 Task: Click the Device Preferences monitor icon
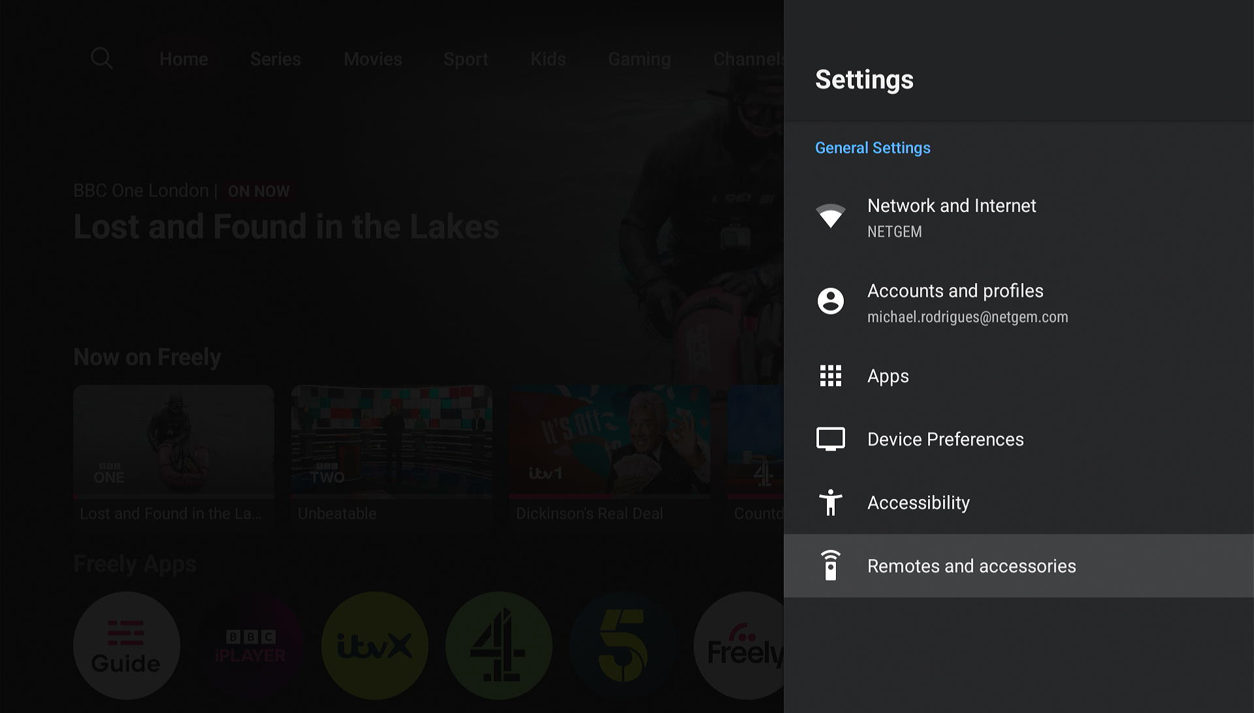pos(830,439)
